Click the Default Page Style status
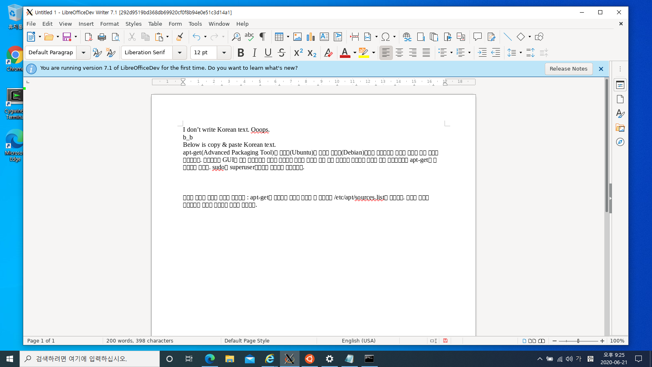Viewport: 652px width, 367px height. [247, 340]
